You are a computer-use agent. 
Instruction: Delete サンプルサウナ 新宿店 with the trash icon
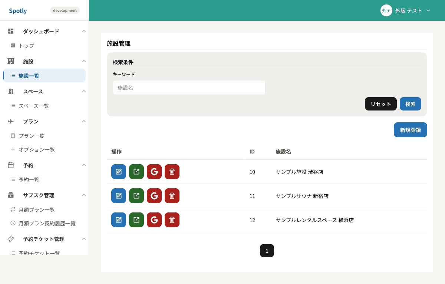point(172,196)
